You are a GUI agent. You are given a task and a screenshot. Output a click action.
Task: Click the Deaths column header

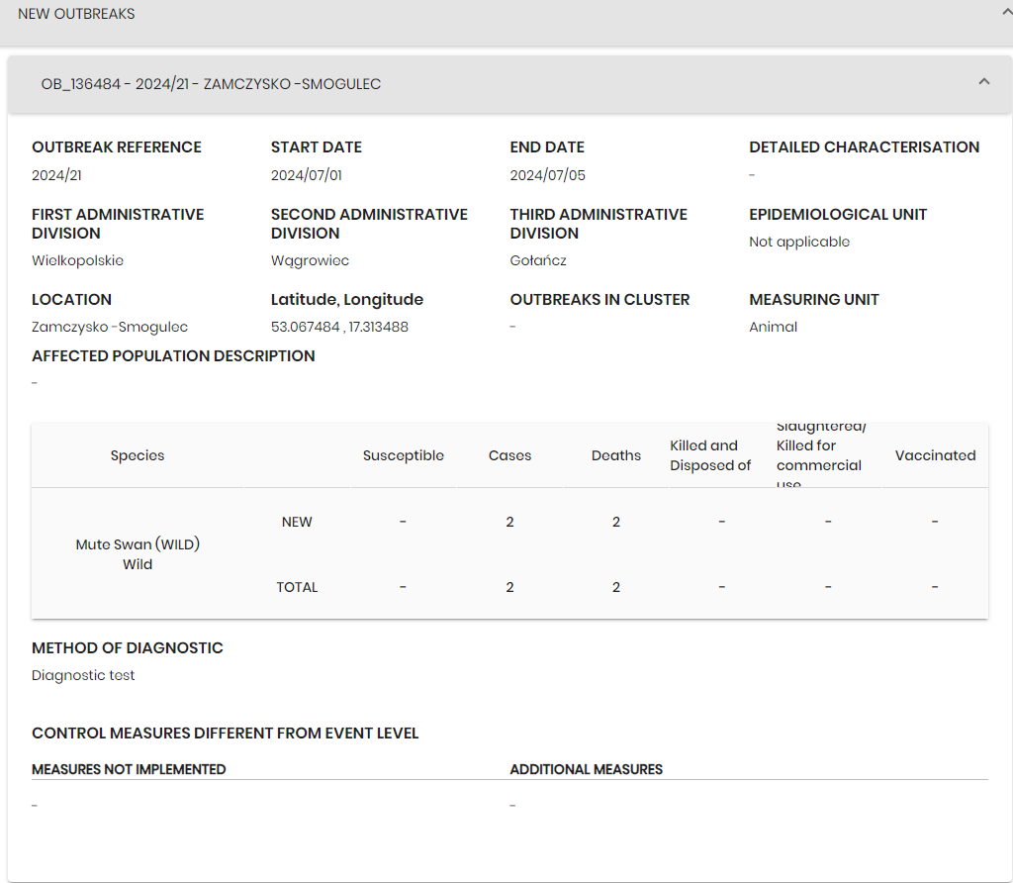tap(615, 455)
